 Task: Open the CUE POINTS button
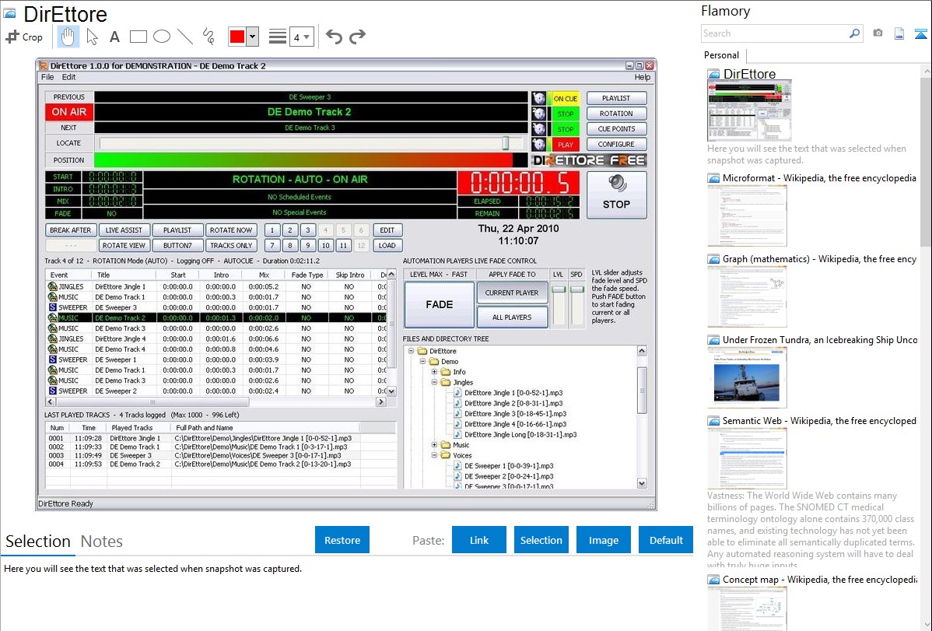click(x=616, y=129)
